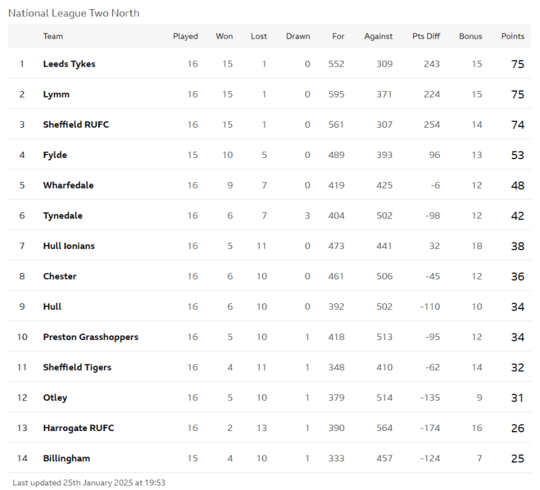This screenshot has height=490, width=540.
Task: Click the Won column header
Action: 224,36
